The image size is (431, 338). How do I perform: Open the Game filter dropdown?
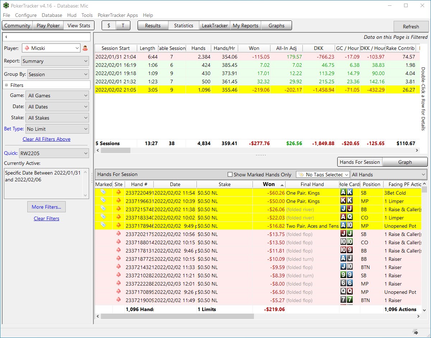[x=57, y=96]
